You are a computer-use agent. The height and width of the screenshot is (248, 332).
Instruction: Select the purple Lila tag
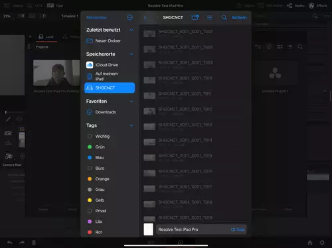point(110,221)
